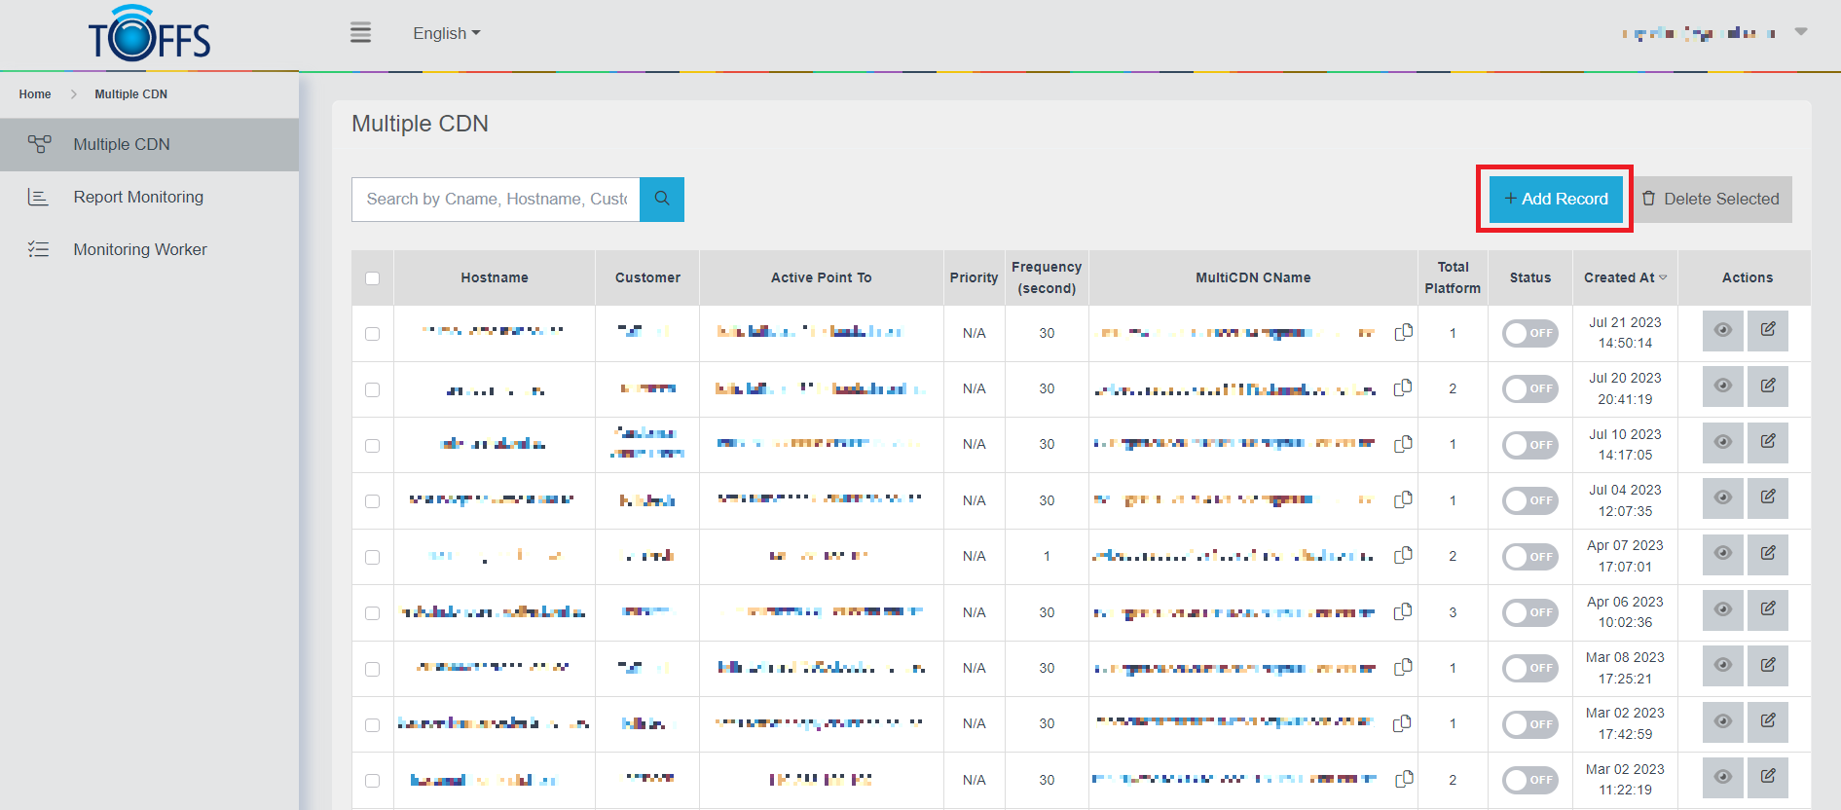This screenshot has width=1841, height=810.
Task: Tick the select-all checkbox in table header
Action: pyautogui.click(x=372, y=278)
